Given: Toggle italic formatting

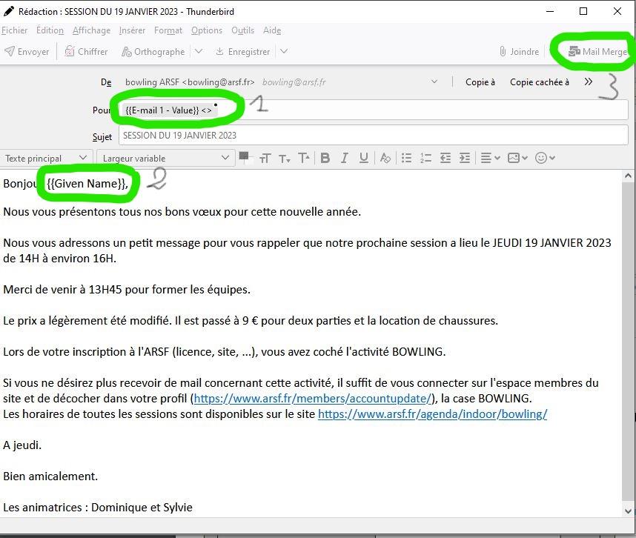Looking at the screenshot, I should point(345,158).
